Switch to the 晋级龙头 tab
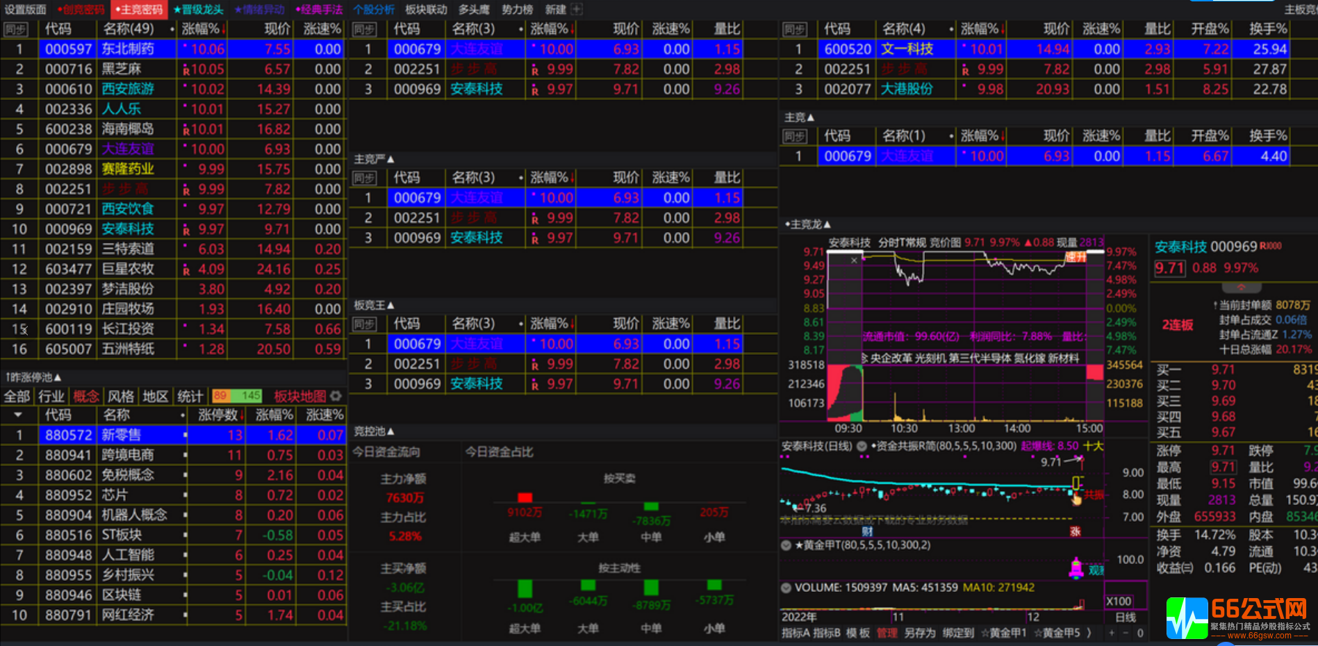Viewport: 1318px width, 646px height. [x=199, y=10]
